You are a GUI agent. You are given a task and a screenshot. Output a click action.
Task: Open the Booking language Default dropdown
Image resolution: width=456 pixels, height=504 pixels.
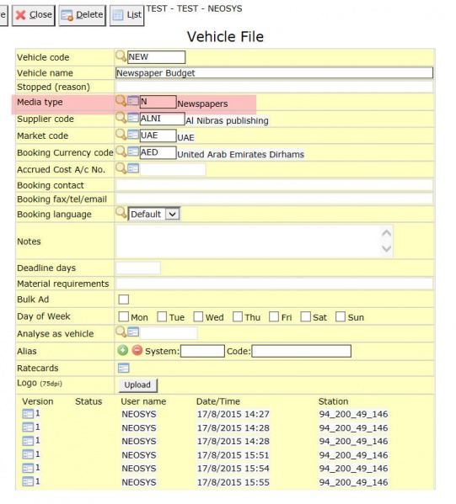pos(154,214)
